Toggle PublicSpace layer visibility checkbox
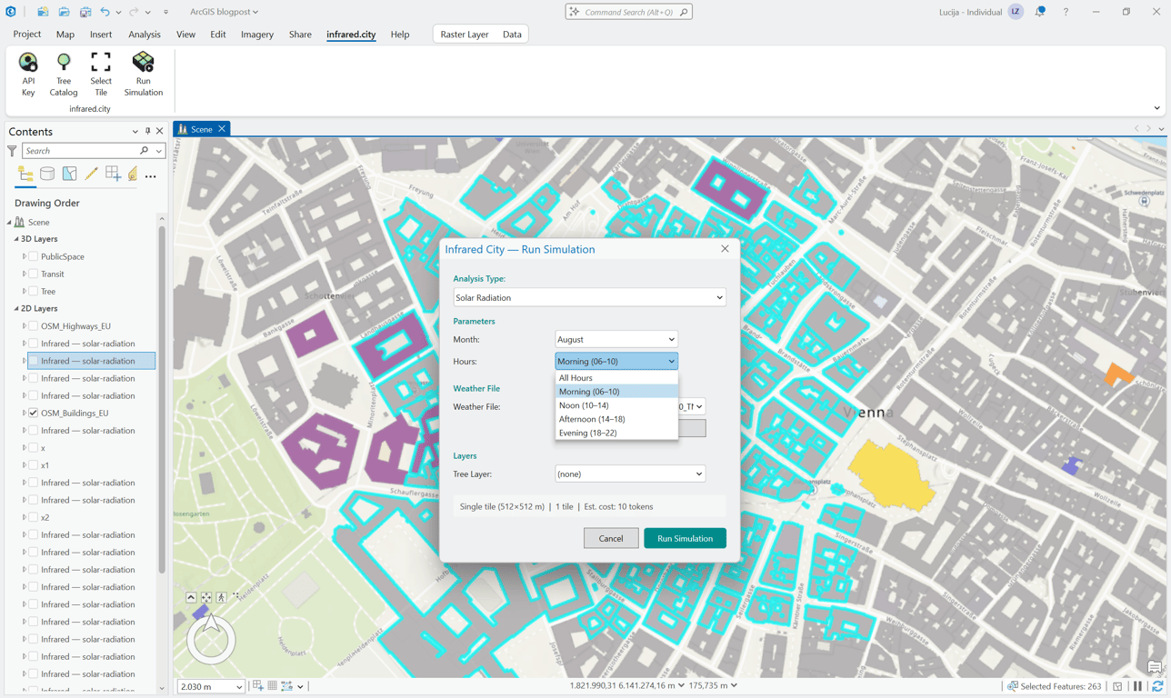The height and width of the screenshot is (698, 1171). coord(34,256)
